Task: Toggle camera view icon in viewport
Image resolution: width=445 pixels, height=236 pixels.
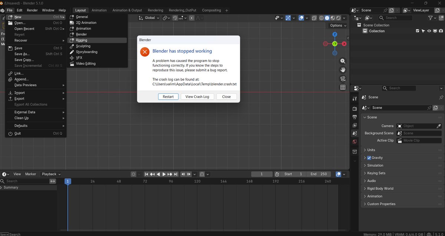Action: point(343,79)
